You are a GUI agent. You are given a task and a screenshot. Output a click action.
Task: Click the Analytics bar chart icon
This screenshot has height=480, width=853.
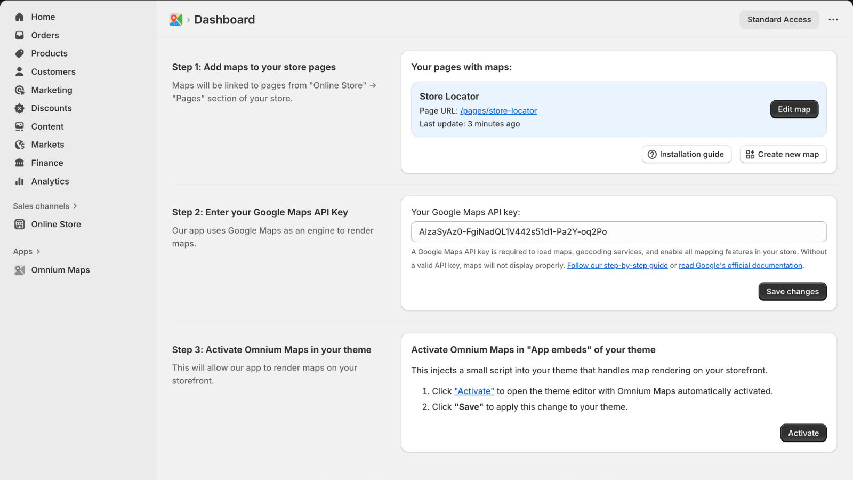[20, 181]
